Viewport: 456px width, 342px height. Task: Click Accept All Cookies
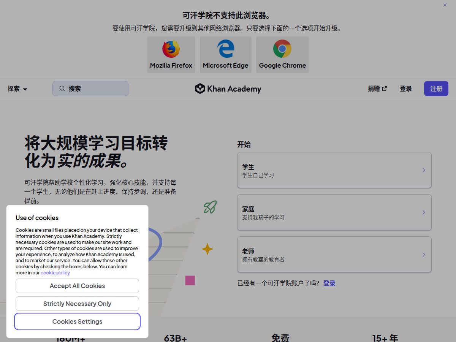(x=77, y=286)
